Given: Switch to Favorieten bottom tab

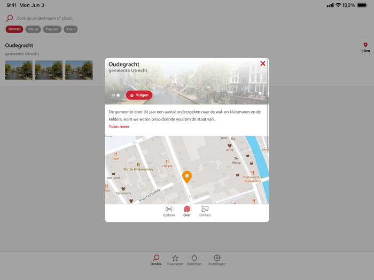Looking at the screenshot, I should [x=175, y=260].
